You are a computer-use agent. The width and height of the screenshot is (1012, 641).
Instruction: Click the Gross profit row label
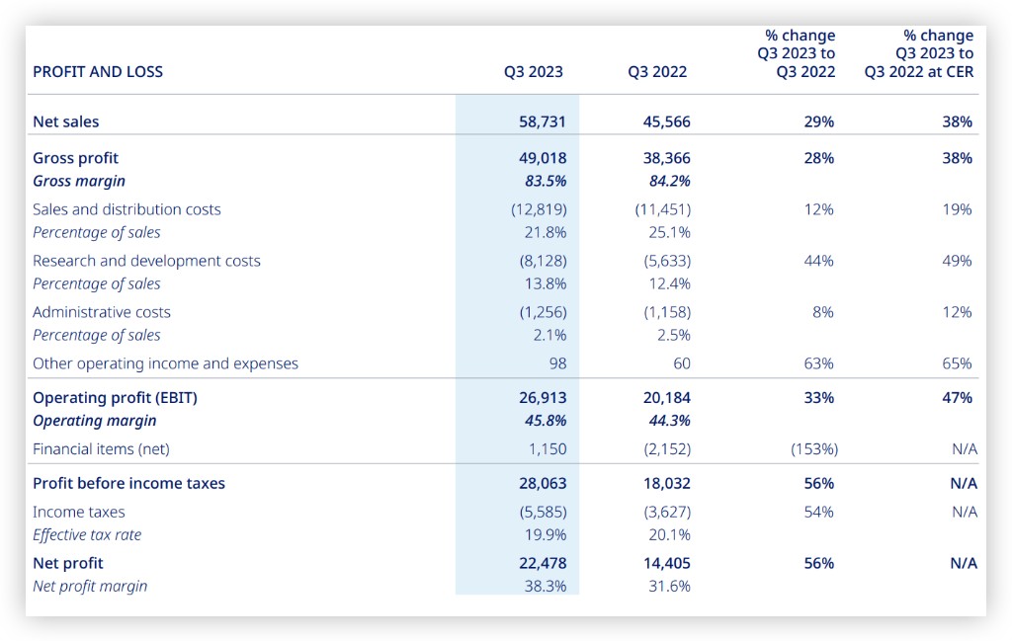coord(76,158)
